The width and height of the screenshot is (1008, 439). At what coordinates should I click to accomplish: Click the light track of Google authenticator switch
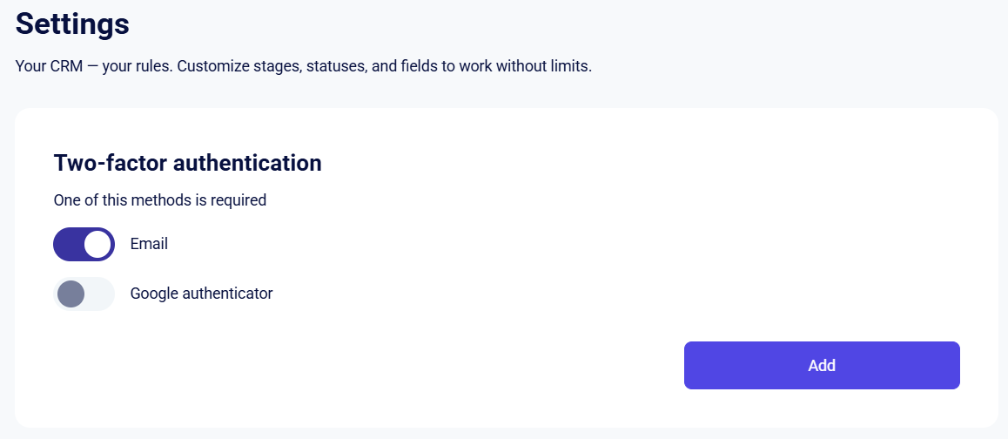click(99, 294)
